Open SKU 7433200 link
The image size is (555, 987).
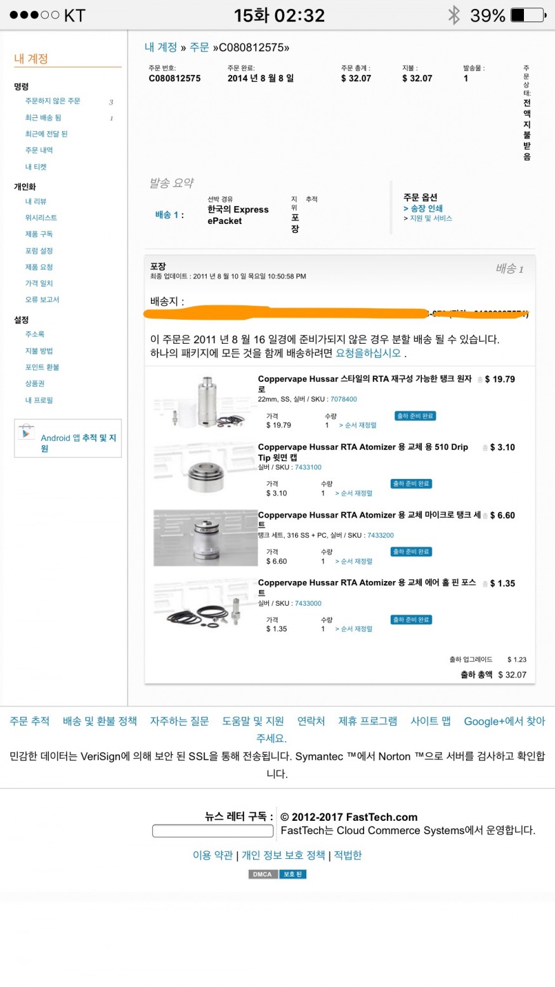coord(381,535)
